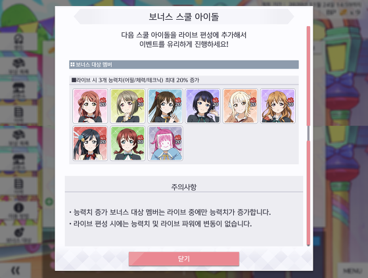Click the blurred back arrow at bottom left
368x278 pixels.
click(x=16, y=271)
